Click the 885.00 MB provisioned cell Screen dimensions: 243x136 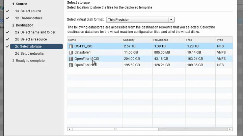coord(162,53)
